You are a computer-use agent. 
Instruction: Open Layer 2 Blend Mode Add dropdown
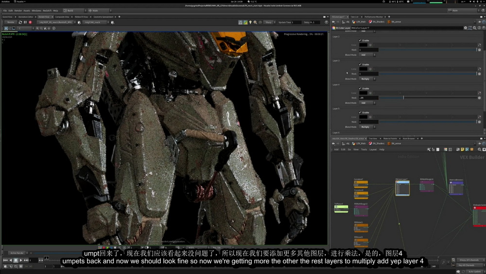point(367,55)
